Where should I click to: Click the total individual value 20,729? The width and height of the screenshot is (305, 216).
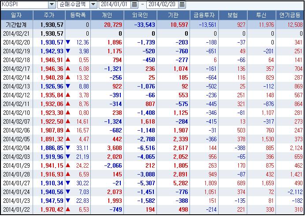tap(113, 25)
